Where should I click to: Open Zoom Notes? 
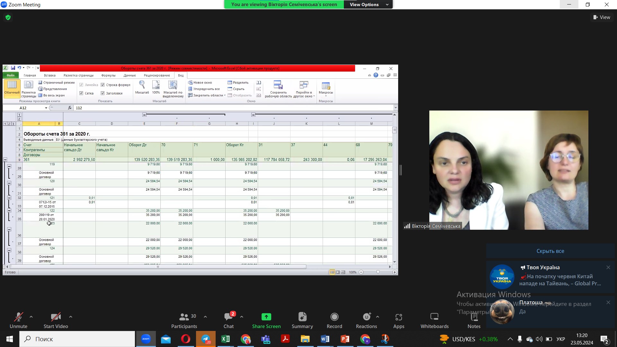click(474, 320)
